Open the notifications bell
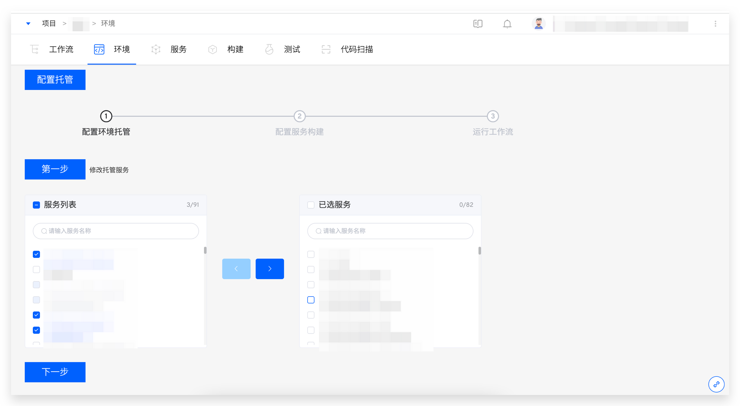740x406 pixels. (x=507, y=23)
